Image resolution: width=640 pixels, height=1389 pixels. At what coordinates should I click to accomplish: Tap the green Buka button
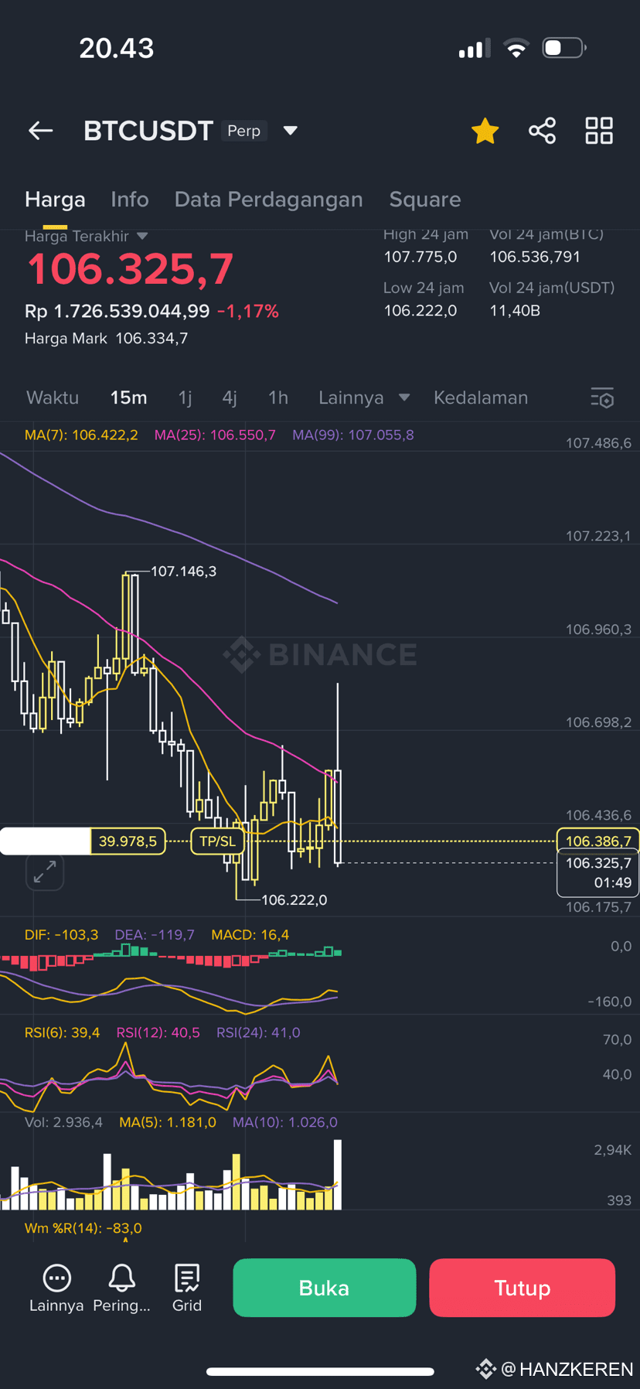(325, 1288)
